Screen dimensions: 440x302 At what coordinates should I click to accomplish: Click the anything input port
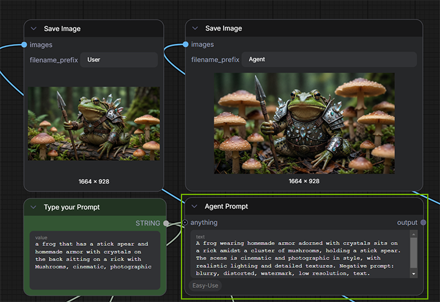pos(185,223)
